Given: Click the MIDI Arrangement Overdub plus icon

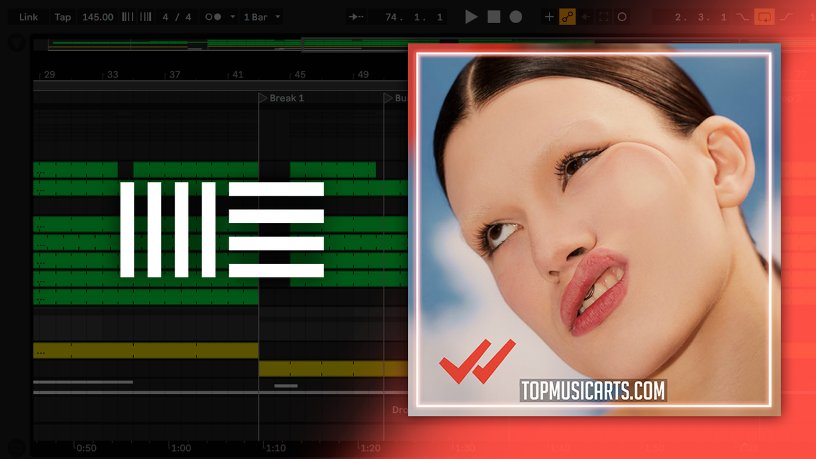Looking at the screenshot, I should (x=549, y=17).
